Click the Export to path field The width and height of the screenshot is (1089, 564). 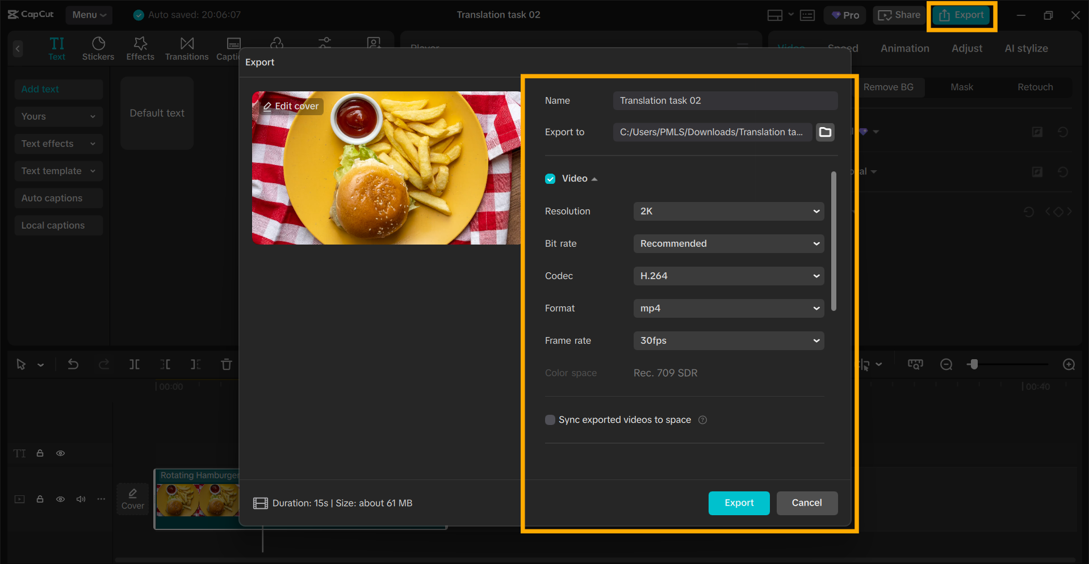click(x=713, y=132)
